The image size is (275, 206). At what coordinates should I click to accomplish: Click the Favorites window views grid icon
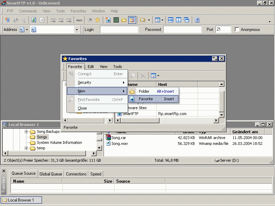pyautogui.click(x=153, y=76)
